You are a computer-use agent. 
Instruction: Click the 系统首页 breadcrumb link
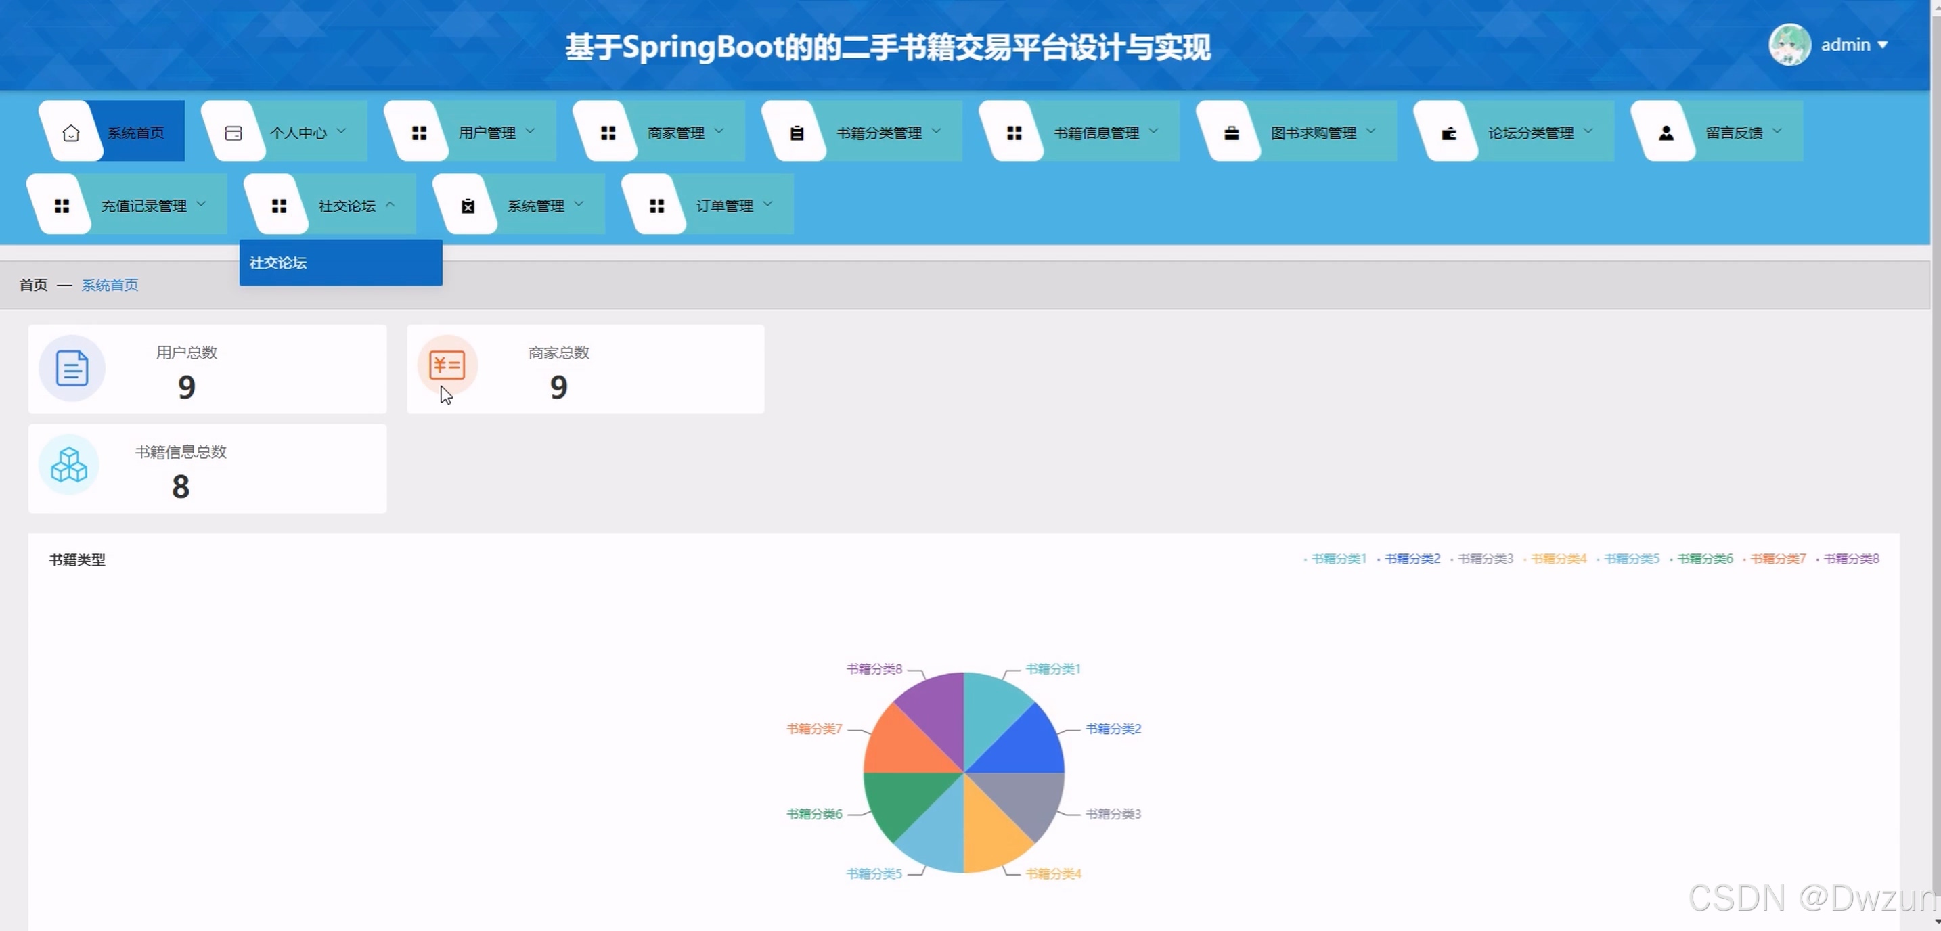pyautogui.click(x=110, y=285)
